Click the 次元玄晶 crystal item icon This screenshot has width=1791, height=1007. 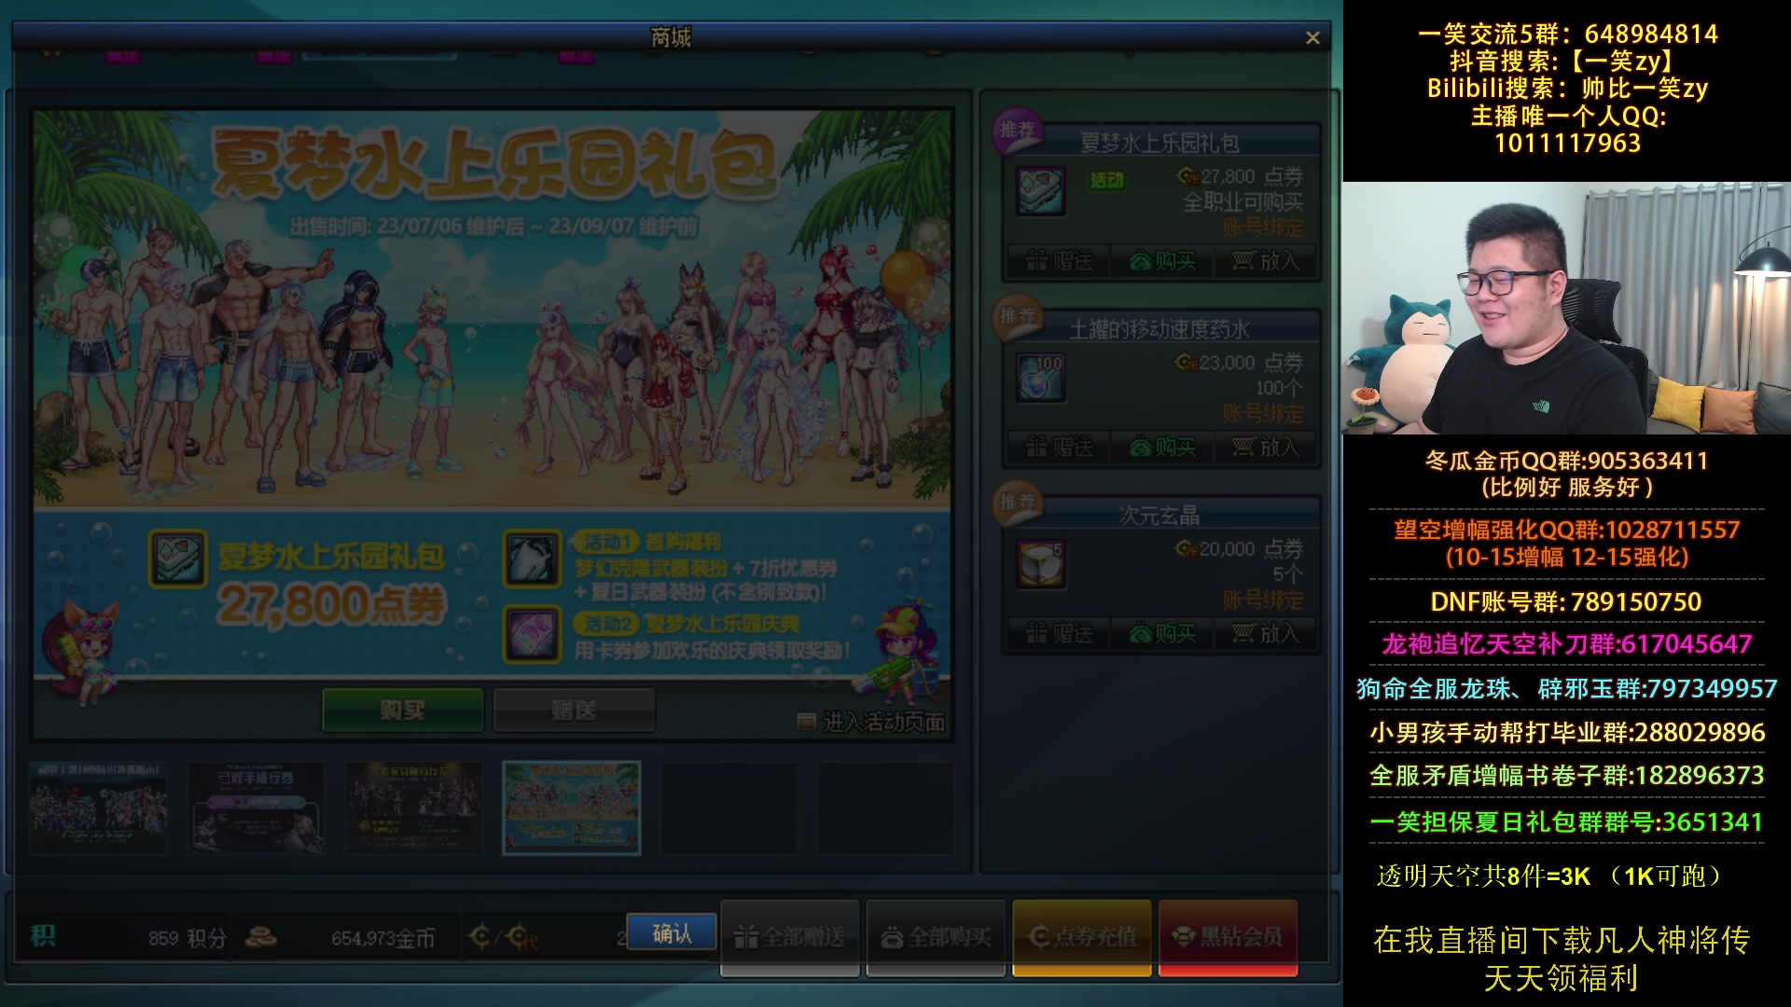(1041, 564)
